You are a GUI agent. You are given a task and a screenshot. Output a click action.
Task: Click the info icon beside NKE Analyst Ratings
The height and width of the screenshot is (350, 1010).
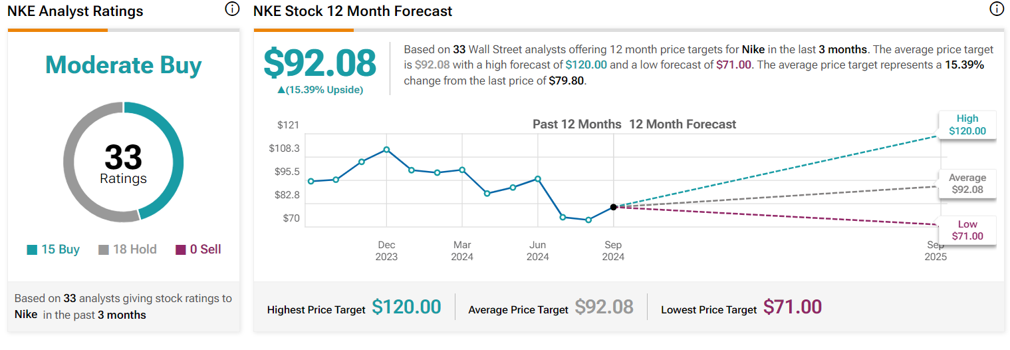point(231,9)
